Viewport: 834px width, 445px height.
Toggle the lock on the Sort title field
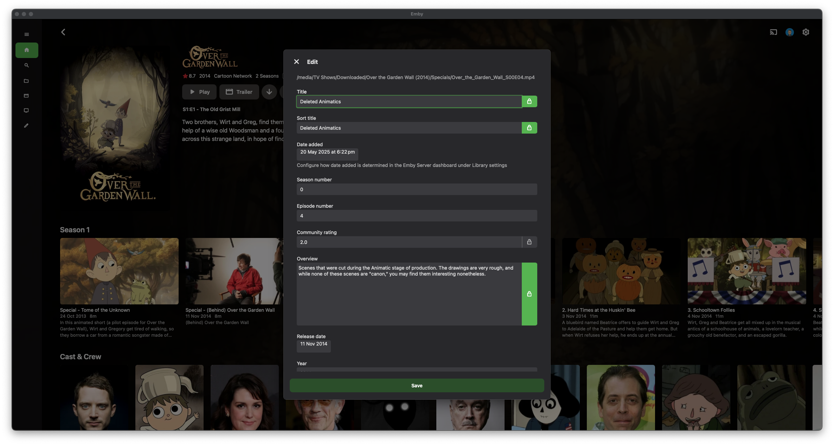click(529, 128)
